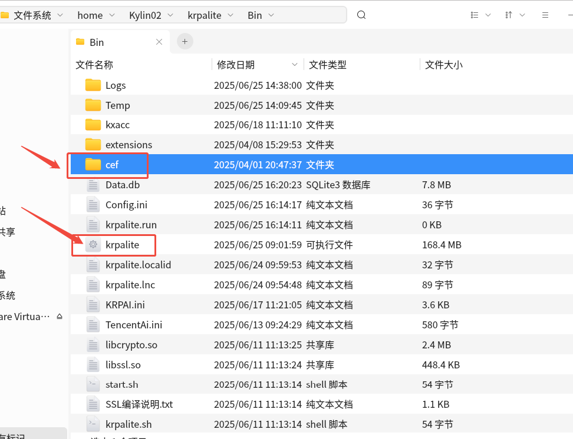Screen dimensions: 573x439
Task: Click the krpalite.sh script icon
Action: (x=93, y=424)
